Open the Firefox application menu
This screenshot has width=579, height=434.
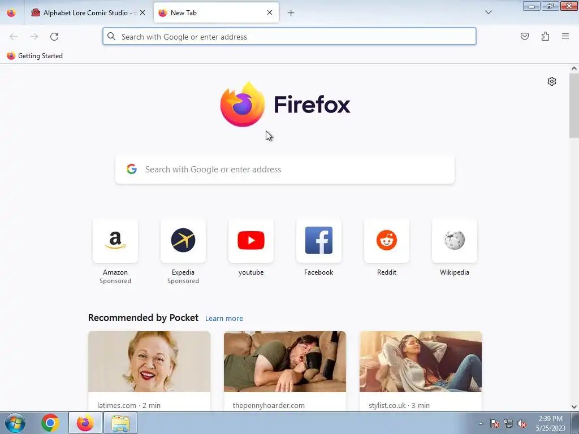pyautogui.click(x=565, y=36)
